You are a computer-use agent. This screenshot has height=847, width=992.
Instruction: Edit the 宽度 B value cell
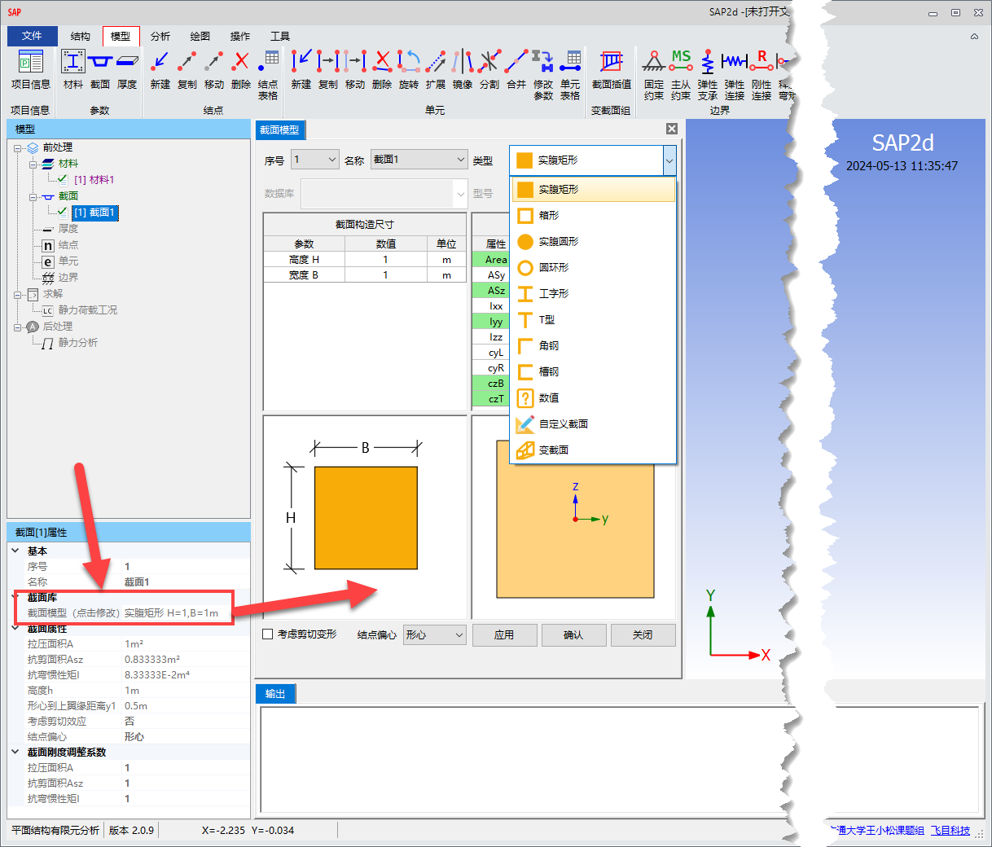pos(386,275)
